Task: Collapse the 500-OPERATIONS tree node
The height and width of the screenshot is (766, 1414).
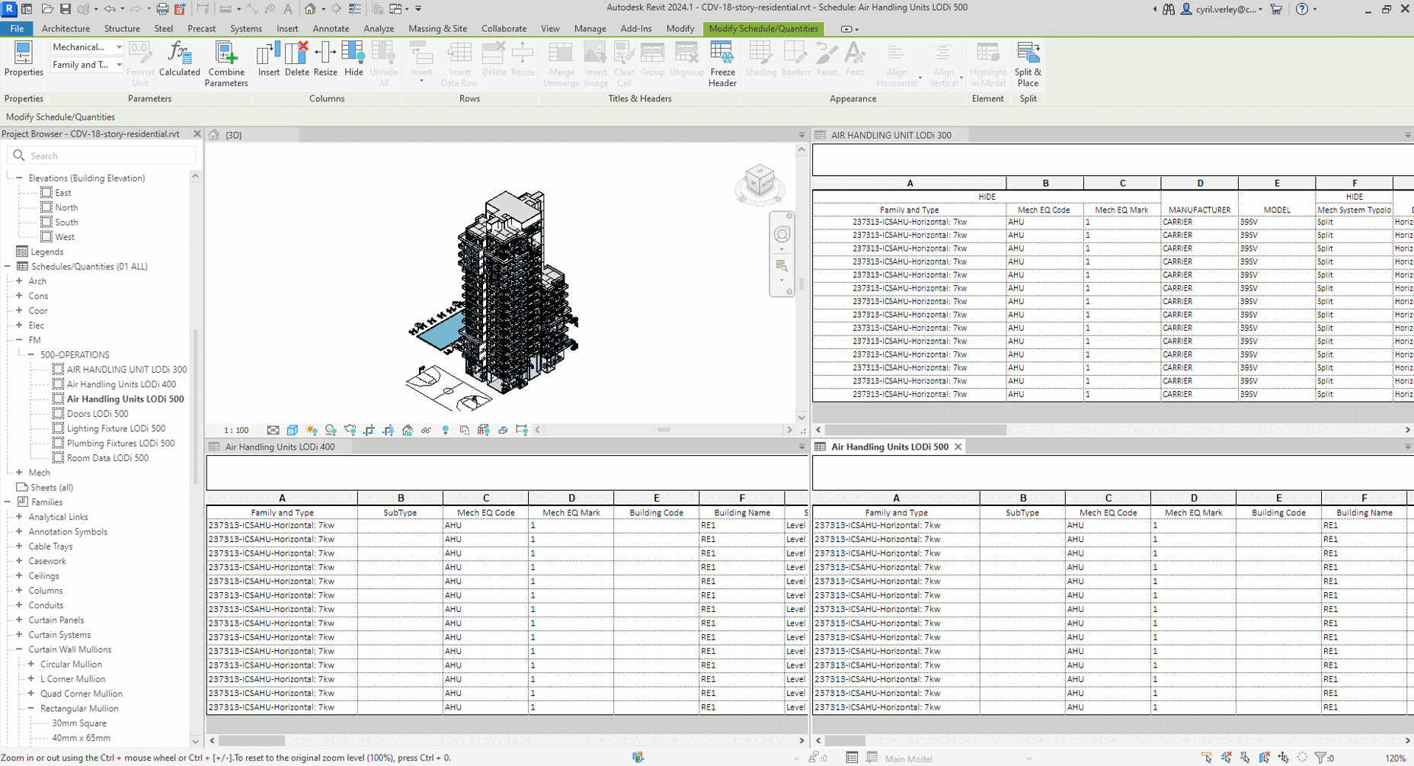Action: pyautogui.click(x=31, y=354)
